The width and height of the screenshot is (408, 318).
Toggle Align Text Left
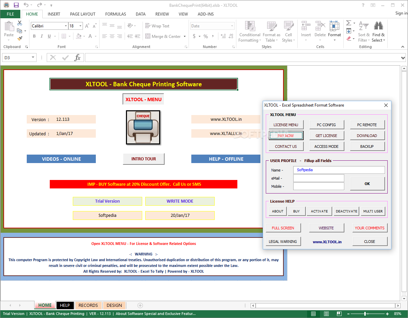pos(104,36)
